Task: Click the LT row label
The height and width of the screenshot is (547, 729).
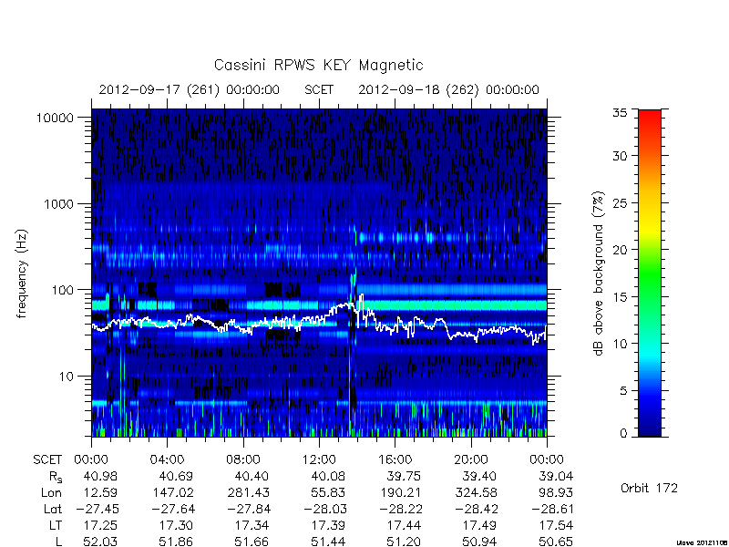Action: (x=55, y=526)
